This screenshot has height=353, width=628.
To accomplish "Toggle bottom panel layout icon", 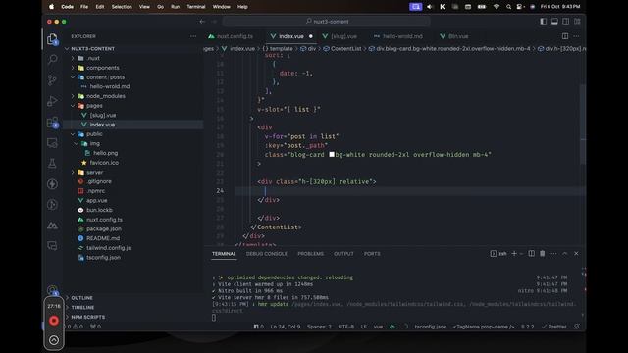I will (554, 22).
